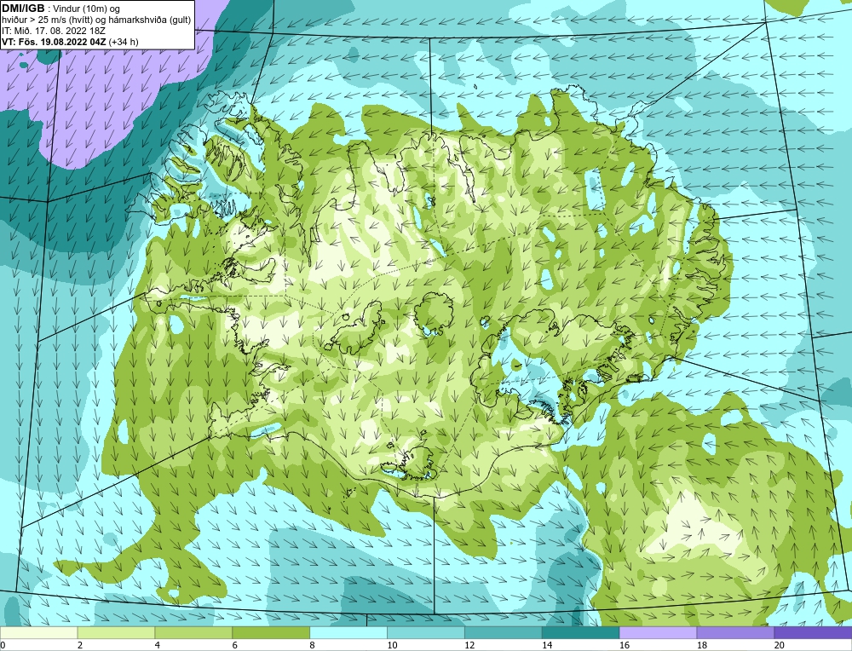Click the 6–8 m/s olive green legend swatch
This screenshot has width=852, height=651.
(x=271, y=633)
